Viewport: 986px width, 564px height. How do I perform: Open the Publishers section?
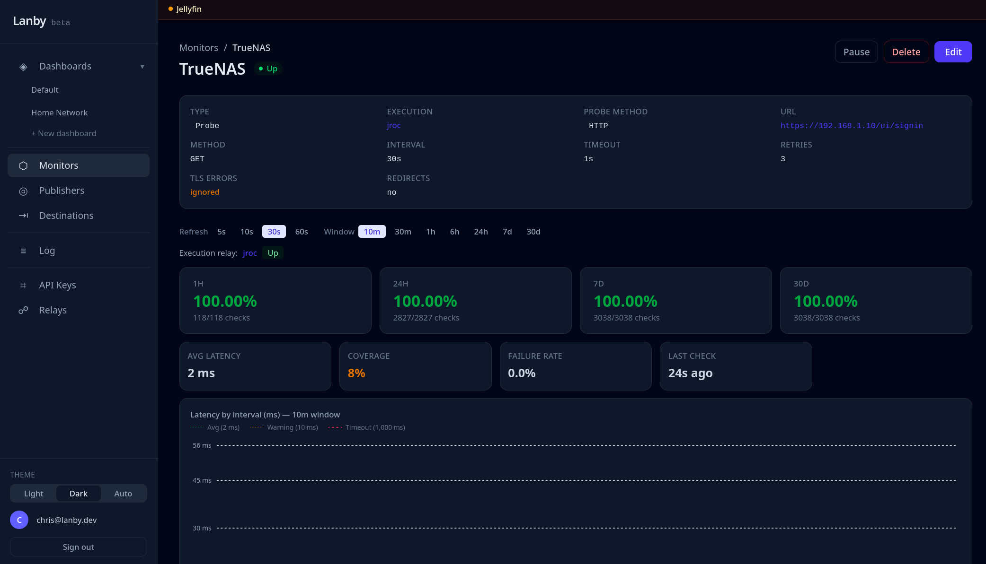click(79, 191)
